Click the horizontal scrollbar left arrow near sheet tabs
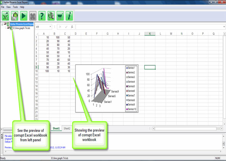Screen dimensions: 226x161 [154, 128]
